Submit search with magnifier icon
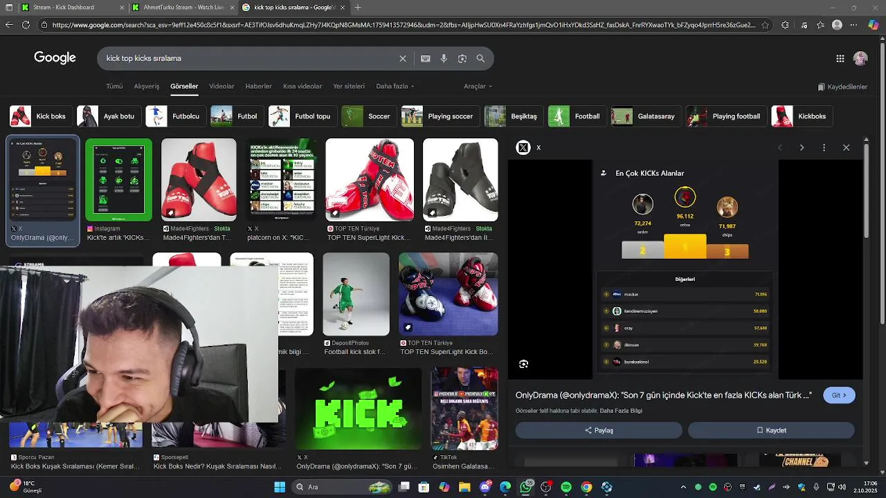 pos(480,59)
